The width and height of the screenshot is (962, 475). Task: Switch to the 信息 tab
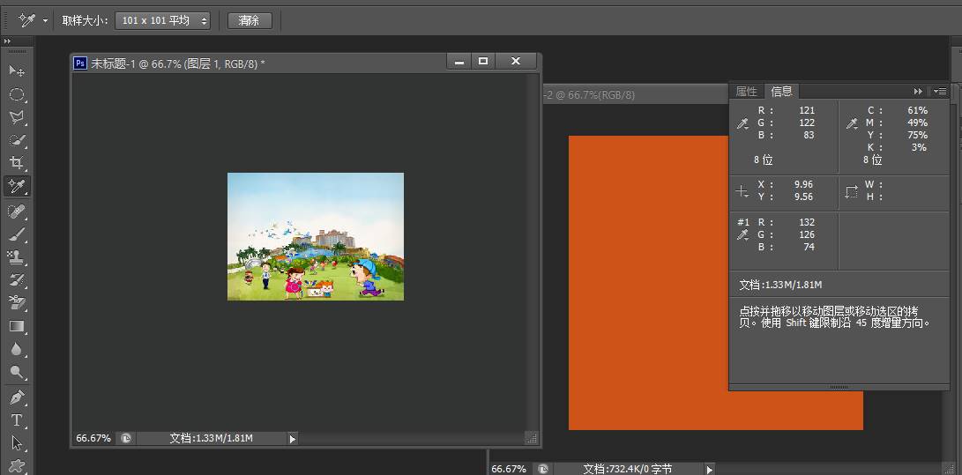point(781,92)
